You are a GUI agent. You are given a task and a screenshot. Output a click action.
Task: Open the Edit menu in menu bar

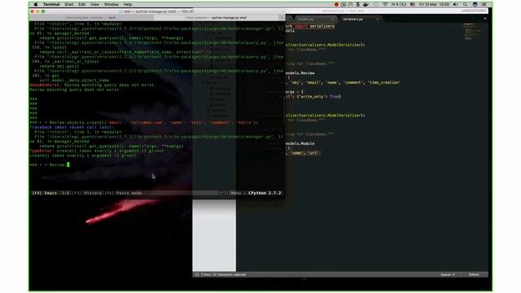tap(81, 5)
